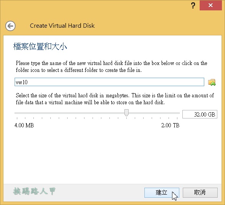This screenshot has height=205, width=225.
Task: Click the leftmost tick mark under slider
Action: pos(17,118)
